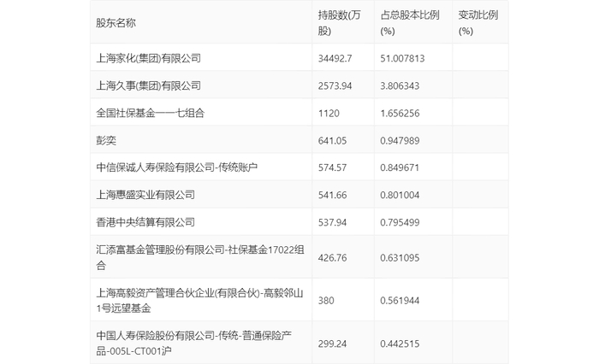
Task: Select shareholder 上海惠盛实业有限公司
Action: pyautogui.click(x=145, y=195)
